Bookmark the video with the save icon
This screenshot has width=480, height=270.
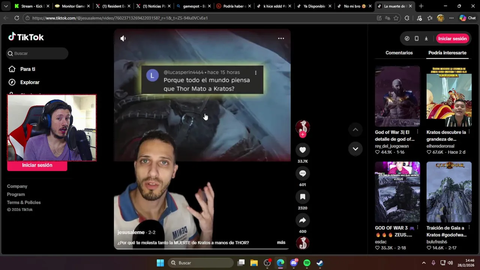coord(303,196)
